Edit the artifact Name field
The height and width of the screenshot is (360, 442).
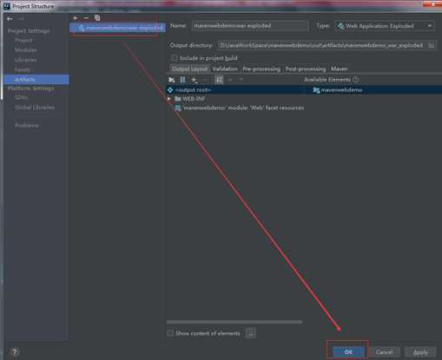point(250,26)
